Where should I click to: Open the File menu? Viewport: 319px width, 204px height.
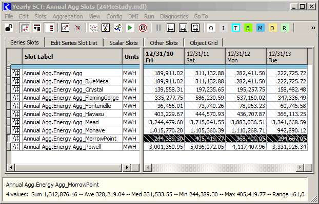[9, 16]
